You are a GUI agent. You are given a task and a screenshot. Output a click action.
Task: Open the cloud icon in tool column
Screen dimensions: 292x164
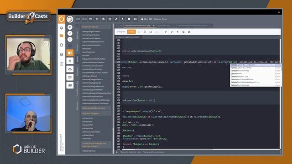click(70, 69)
